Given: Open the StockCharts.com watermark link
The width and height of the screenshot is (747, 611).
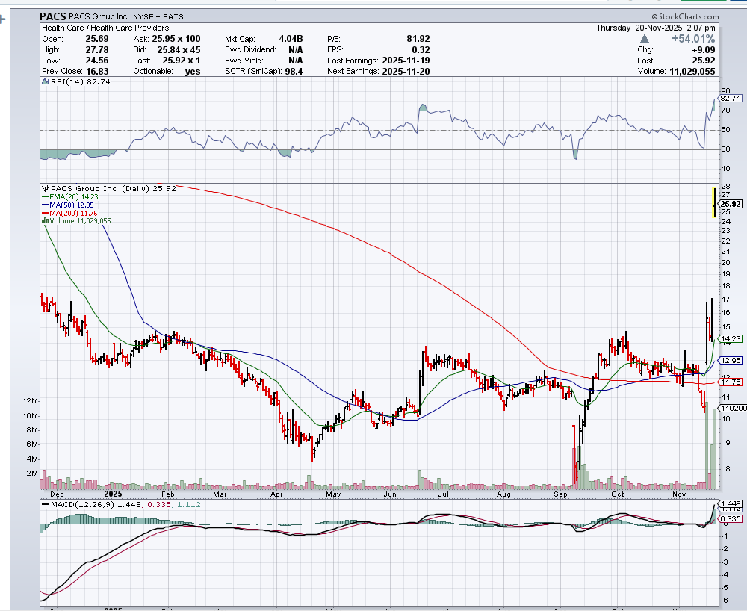Looking at the screenshot, I should 687,16.
